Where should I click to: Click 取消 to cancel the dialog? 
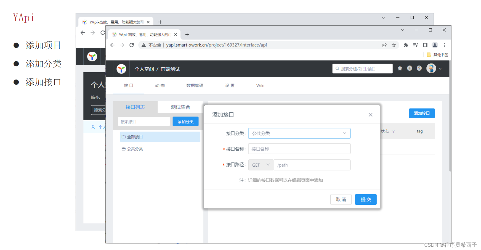pyautogui.click(x=341, y=199)
